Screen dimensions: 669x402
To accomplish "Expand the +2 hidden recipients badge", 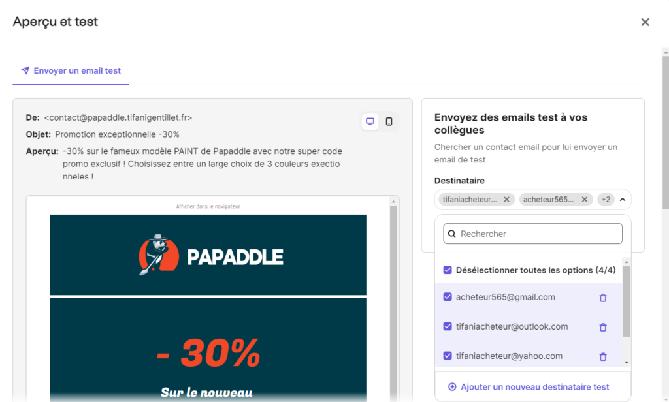I will [x=606, y=200].
